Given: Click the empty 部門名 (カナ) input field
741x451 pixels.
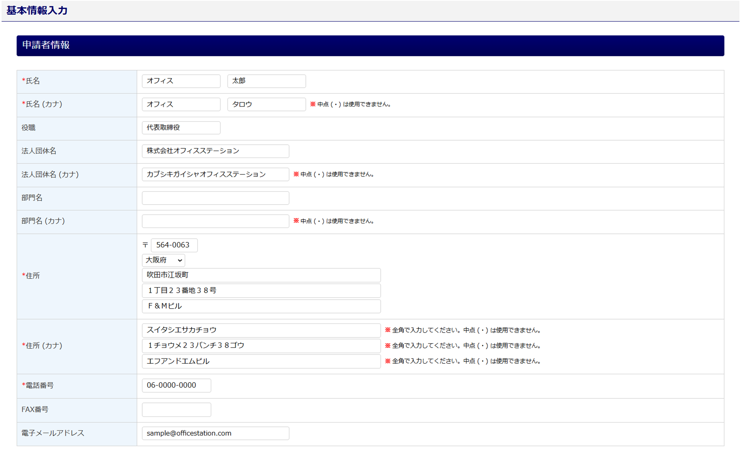Looking at the screenshot, I should tap(215, 221).
